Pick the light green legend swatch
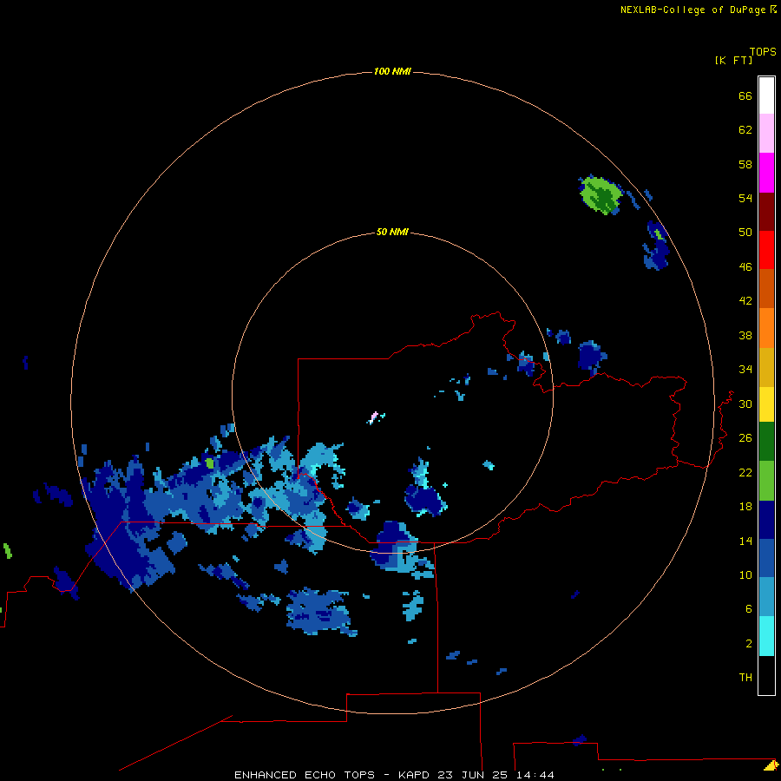The width and height of the screenshot is (781, 781). pyautogui.click(x=766, y=480)
